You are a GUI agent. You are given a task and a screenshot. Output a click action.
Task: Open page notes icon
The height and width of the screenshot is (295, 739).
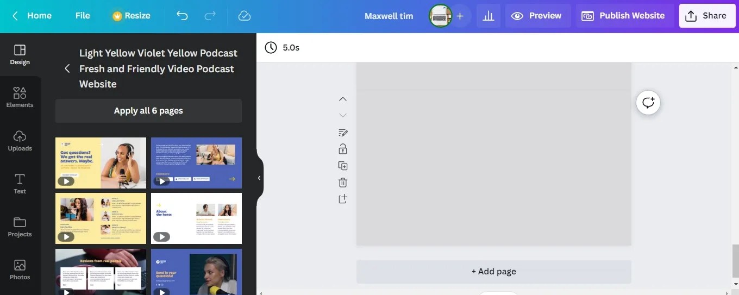[x=343, y=133]
